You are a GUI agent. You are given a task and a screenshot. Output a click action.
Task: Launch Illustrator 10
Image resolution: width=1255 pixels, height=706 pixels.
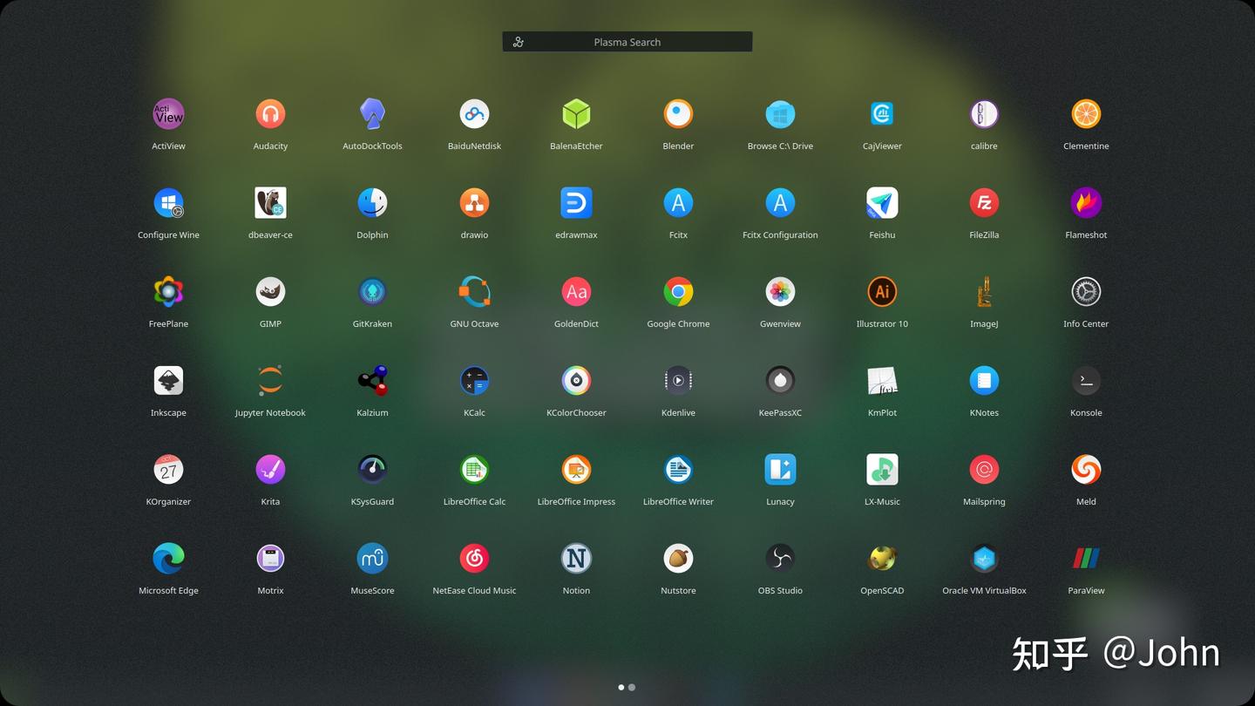click(882, 292)
